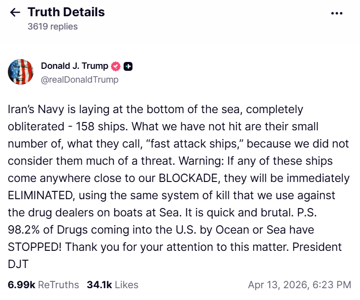View the 6.99k ReTruths list
Viewport: 360px width, 300px height.
43,285
